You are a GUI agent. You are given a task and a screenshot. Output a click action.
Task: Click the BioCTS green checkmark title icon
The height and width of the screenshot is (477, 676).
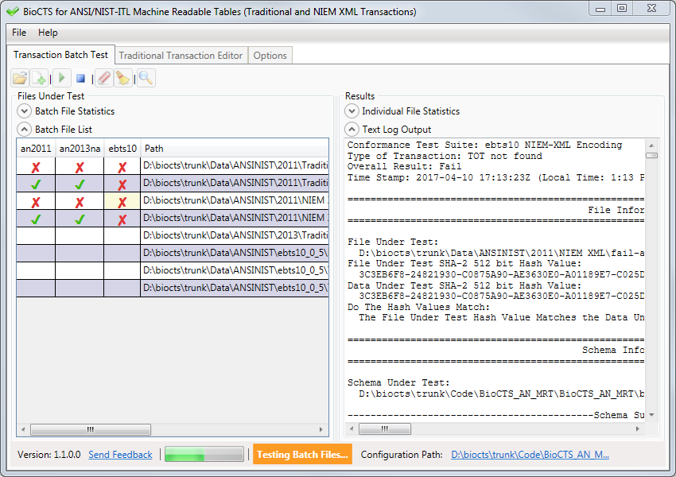coord(12,12)
